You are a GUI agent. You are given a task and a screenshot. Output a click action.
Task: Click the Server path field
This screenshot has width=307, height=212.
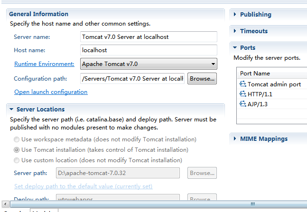(x=118, y=173)
